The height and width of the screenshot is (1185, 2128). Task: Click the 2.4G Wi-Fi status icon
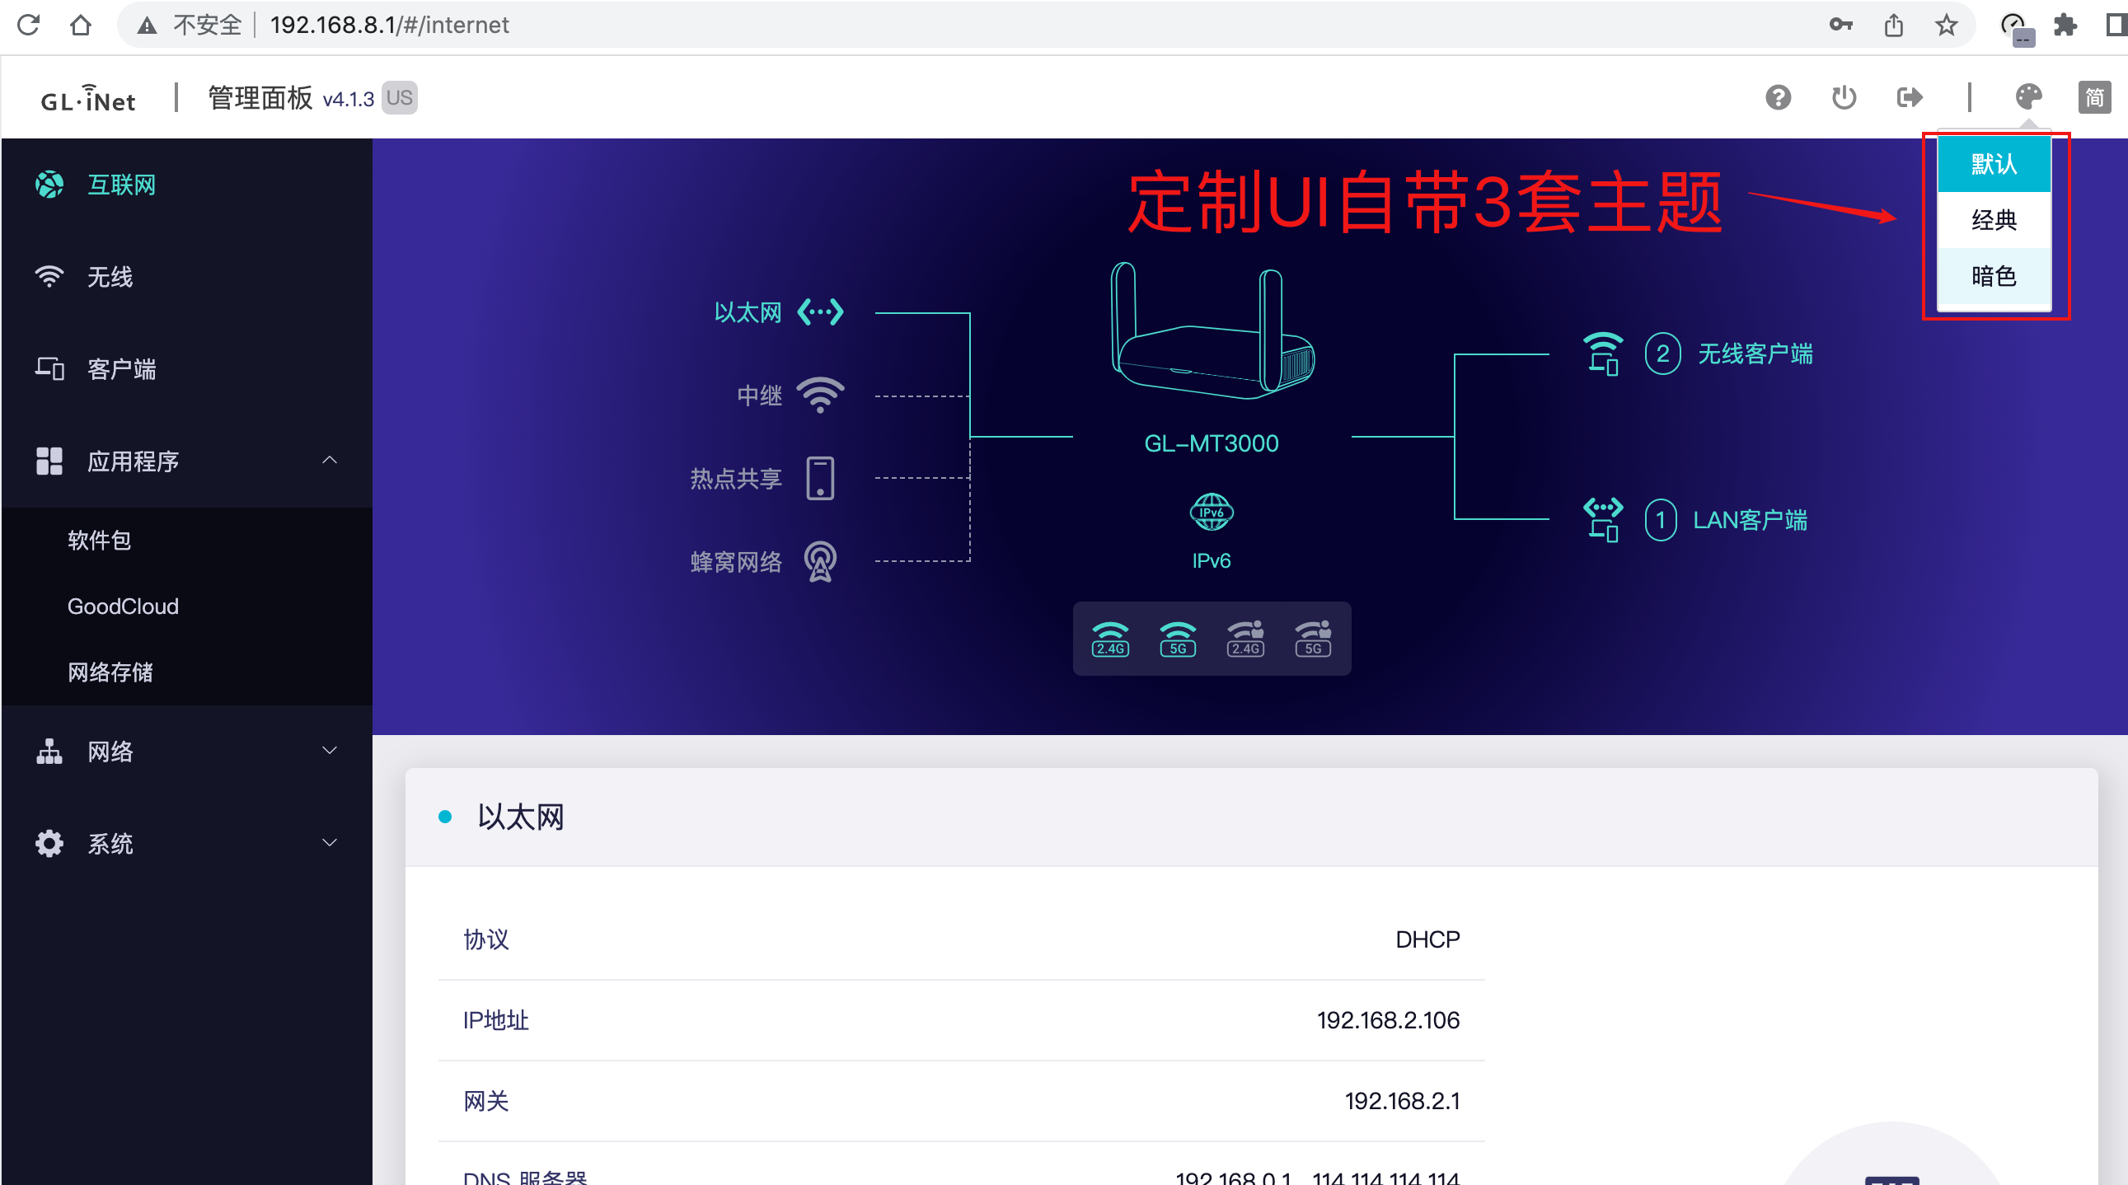(x=1109, y=637)
